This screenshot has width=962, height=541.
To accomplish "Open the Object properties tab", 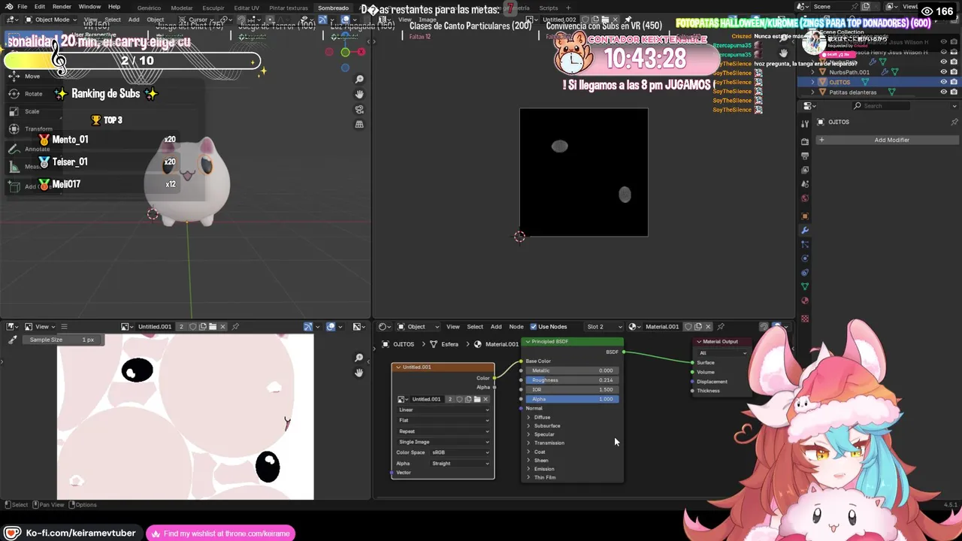I will (x=805, y=216).
